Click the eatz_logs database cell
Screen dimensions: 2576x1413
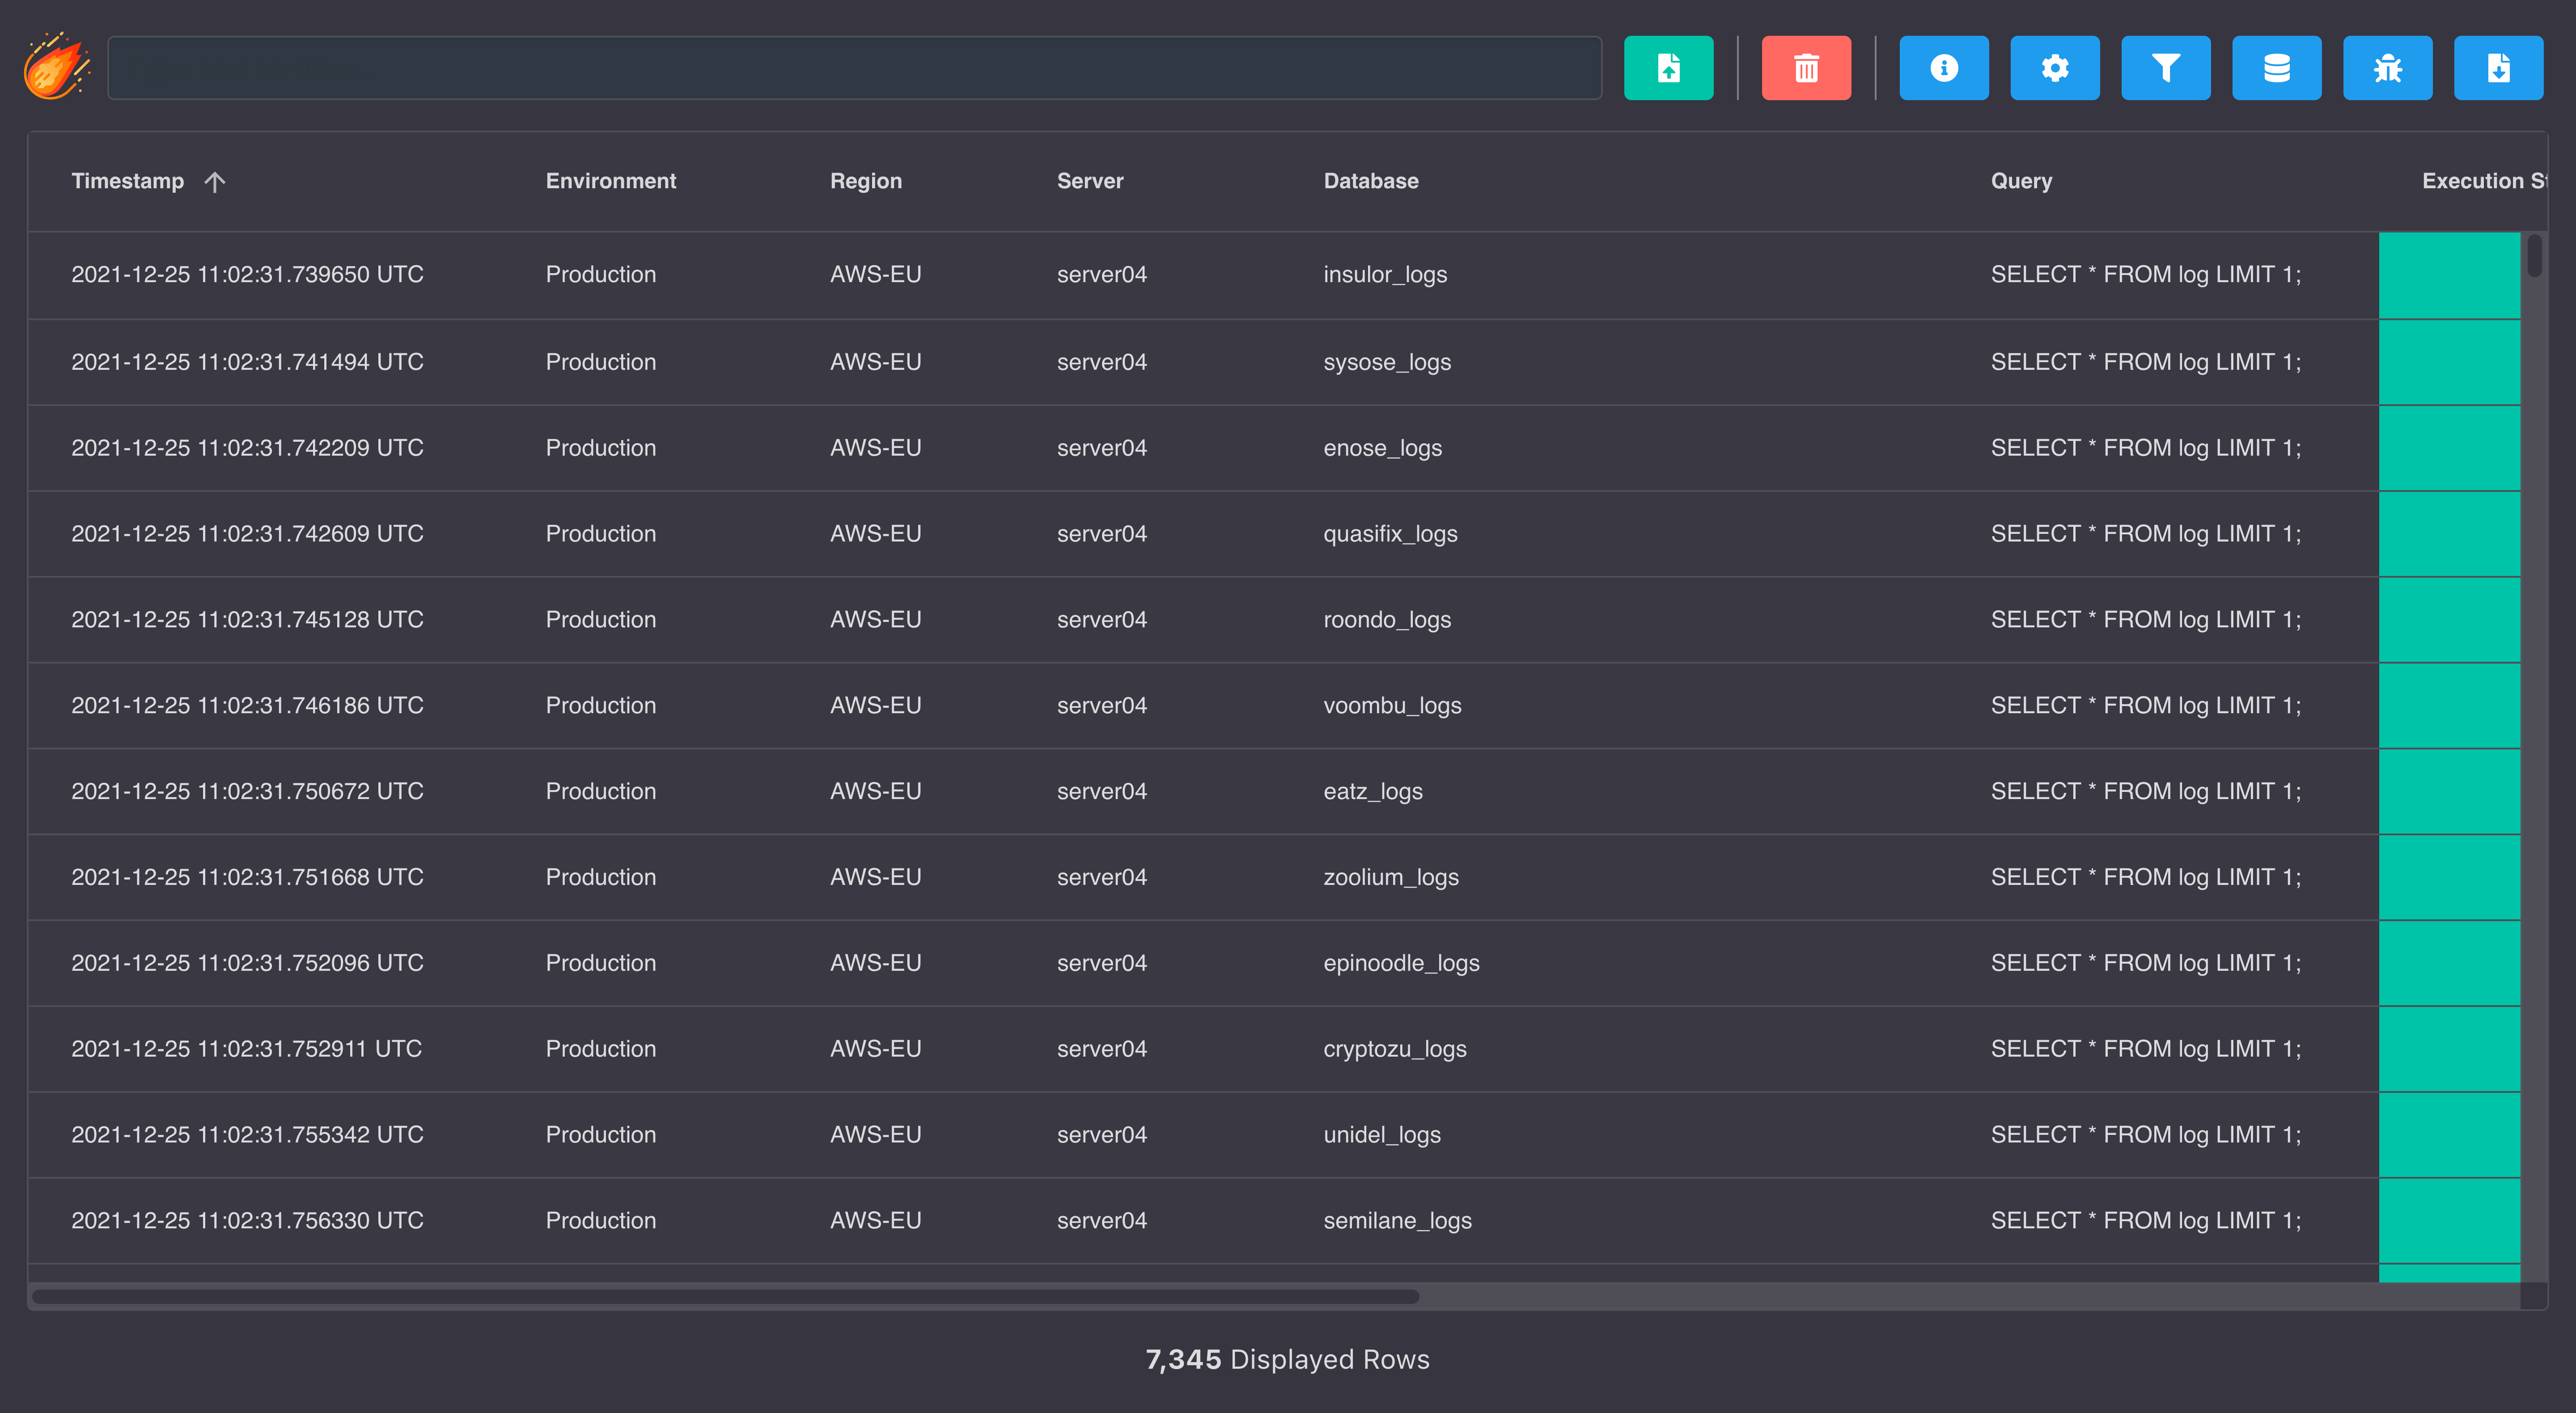click(1373, 792)
